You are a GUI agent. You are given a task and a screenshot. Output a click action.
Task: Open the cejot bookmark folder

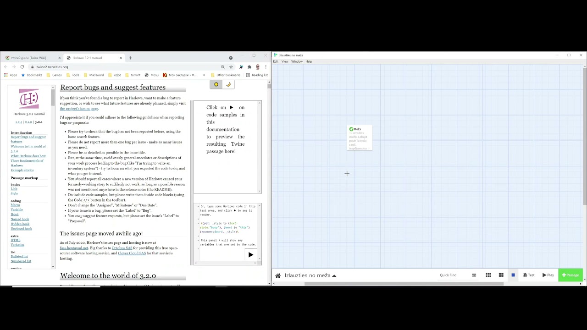click(x=115, y=75)
